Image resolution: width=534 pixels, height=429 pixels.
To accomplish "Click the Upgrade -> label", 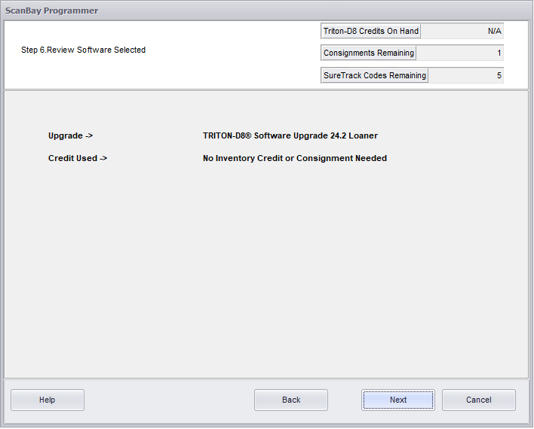I will tap(70, 136).
